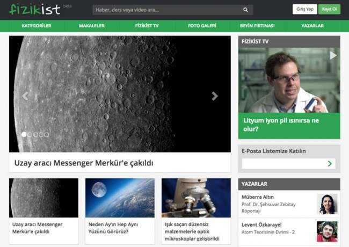Open author Levent Özkarayel

click(x=261, y=225)
